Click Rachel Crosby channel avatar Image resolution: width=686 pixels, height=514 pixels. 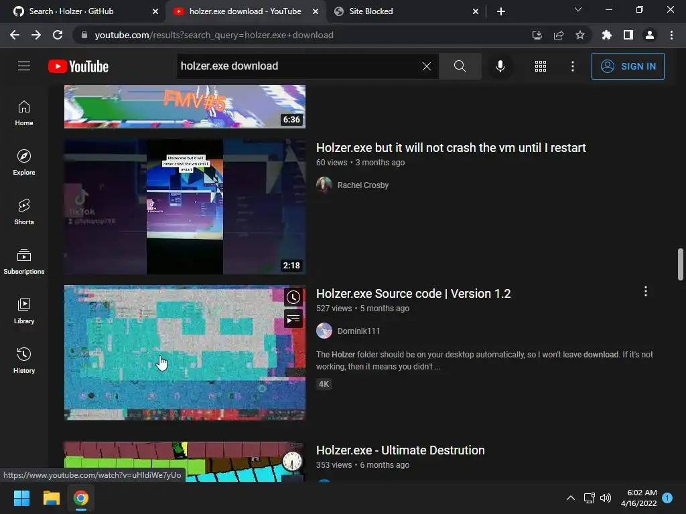(324, 185)
